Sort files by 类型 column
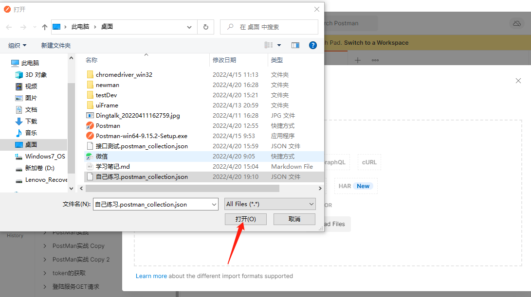This screenshot has width=531, height=297. tap(276, 60)
